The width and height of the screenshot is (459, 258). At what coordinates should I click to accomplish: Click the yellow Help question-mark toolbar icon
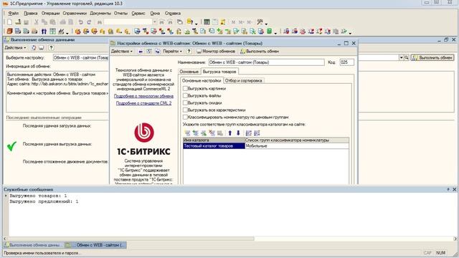point(190,22)
